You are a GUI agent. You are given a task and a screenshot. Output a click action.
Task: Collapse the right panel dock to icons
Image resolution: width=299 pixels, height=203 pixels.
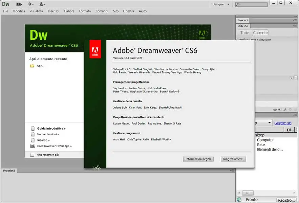pyautogui.click(x=295, y=16)
